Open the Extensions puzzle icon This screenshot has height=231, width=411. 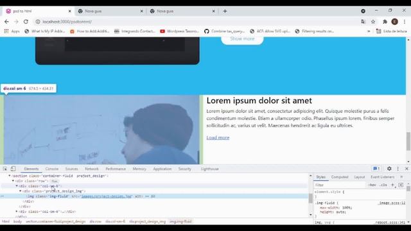click(385, 22)
